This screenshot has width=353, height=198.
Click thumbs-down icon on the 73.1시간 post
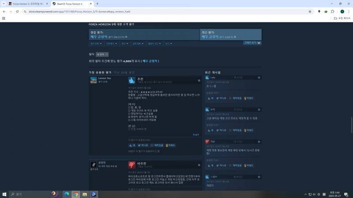pos(207,142)
